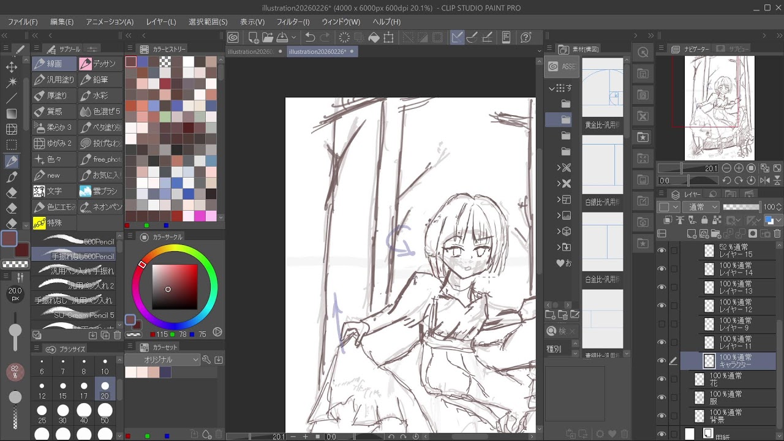Select the 厚塗り sub tool group
The image size is (784, 441).
click(55, 95)
